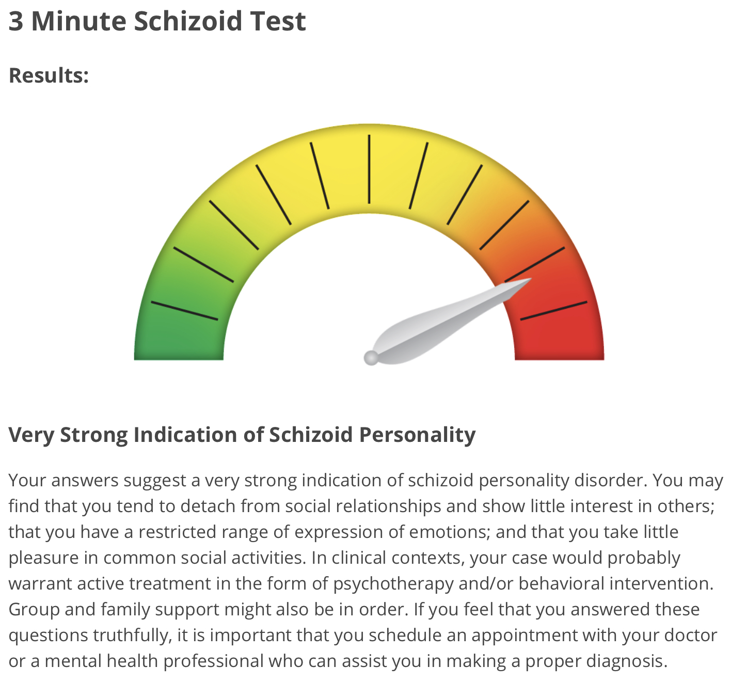The height and width of the screenshot is (683, 730).
Task: Click the lowest tick in green zone
Action: [x=184, y=310]
